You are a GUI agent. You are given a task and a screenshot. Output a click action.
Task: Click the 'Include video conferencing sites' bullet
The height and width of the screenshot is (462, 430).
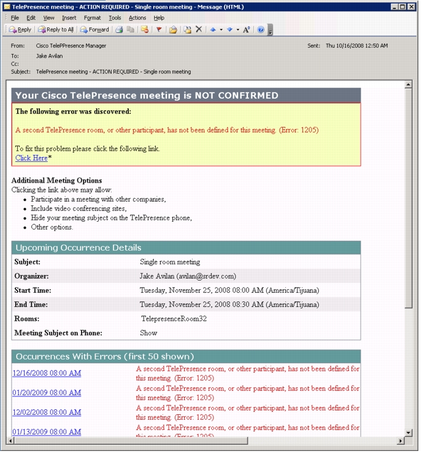click(x=79, y=208)
